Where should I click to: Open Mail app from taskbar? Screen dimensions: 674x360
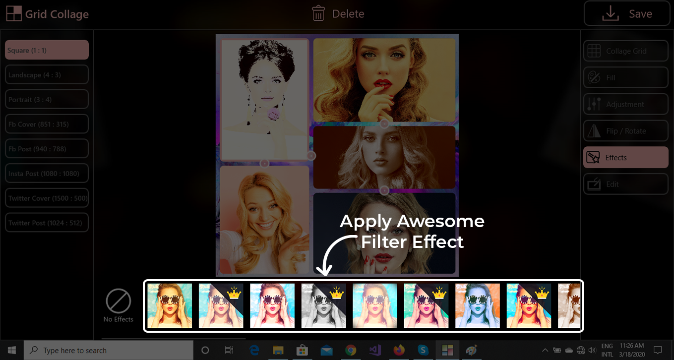[326, 350]
